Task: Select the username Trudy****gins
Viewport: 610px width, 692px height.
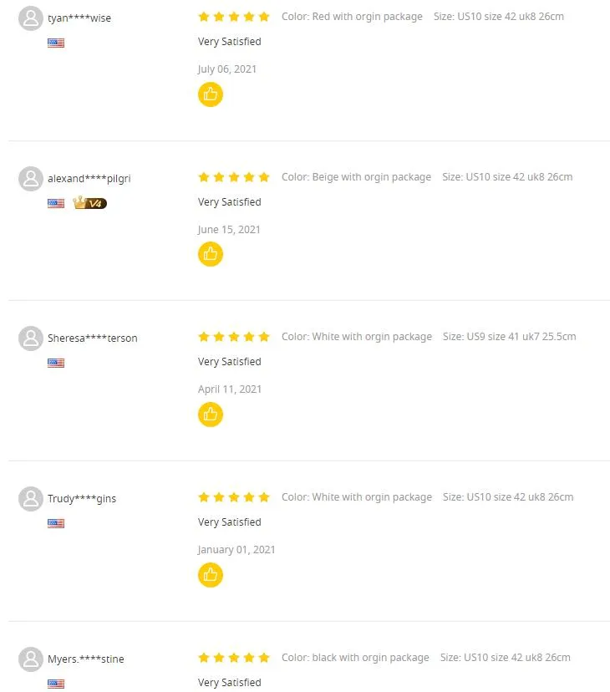Action: [82, 498]
